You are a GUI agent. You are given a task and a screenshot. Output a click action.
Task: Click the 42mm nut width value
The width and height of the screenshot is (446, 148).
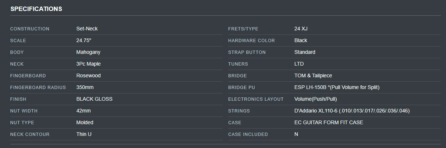84,111
